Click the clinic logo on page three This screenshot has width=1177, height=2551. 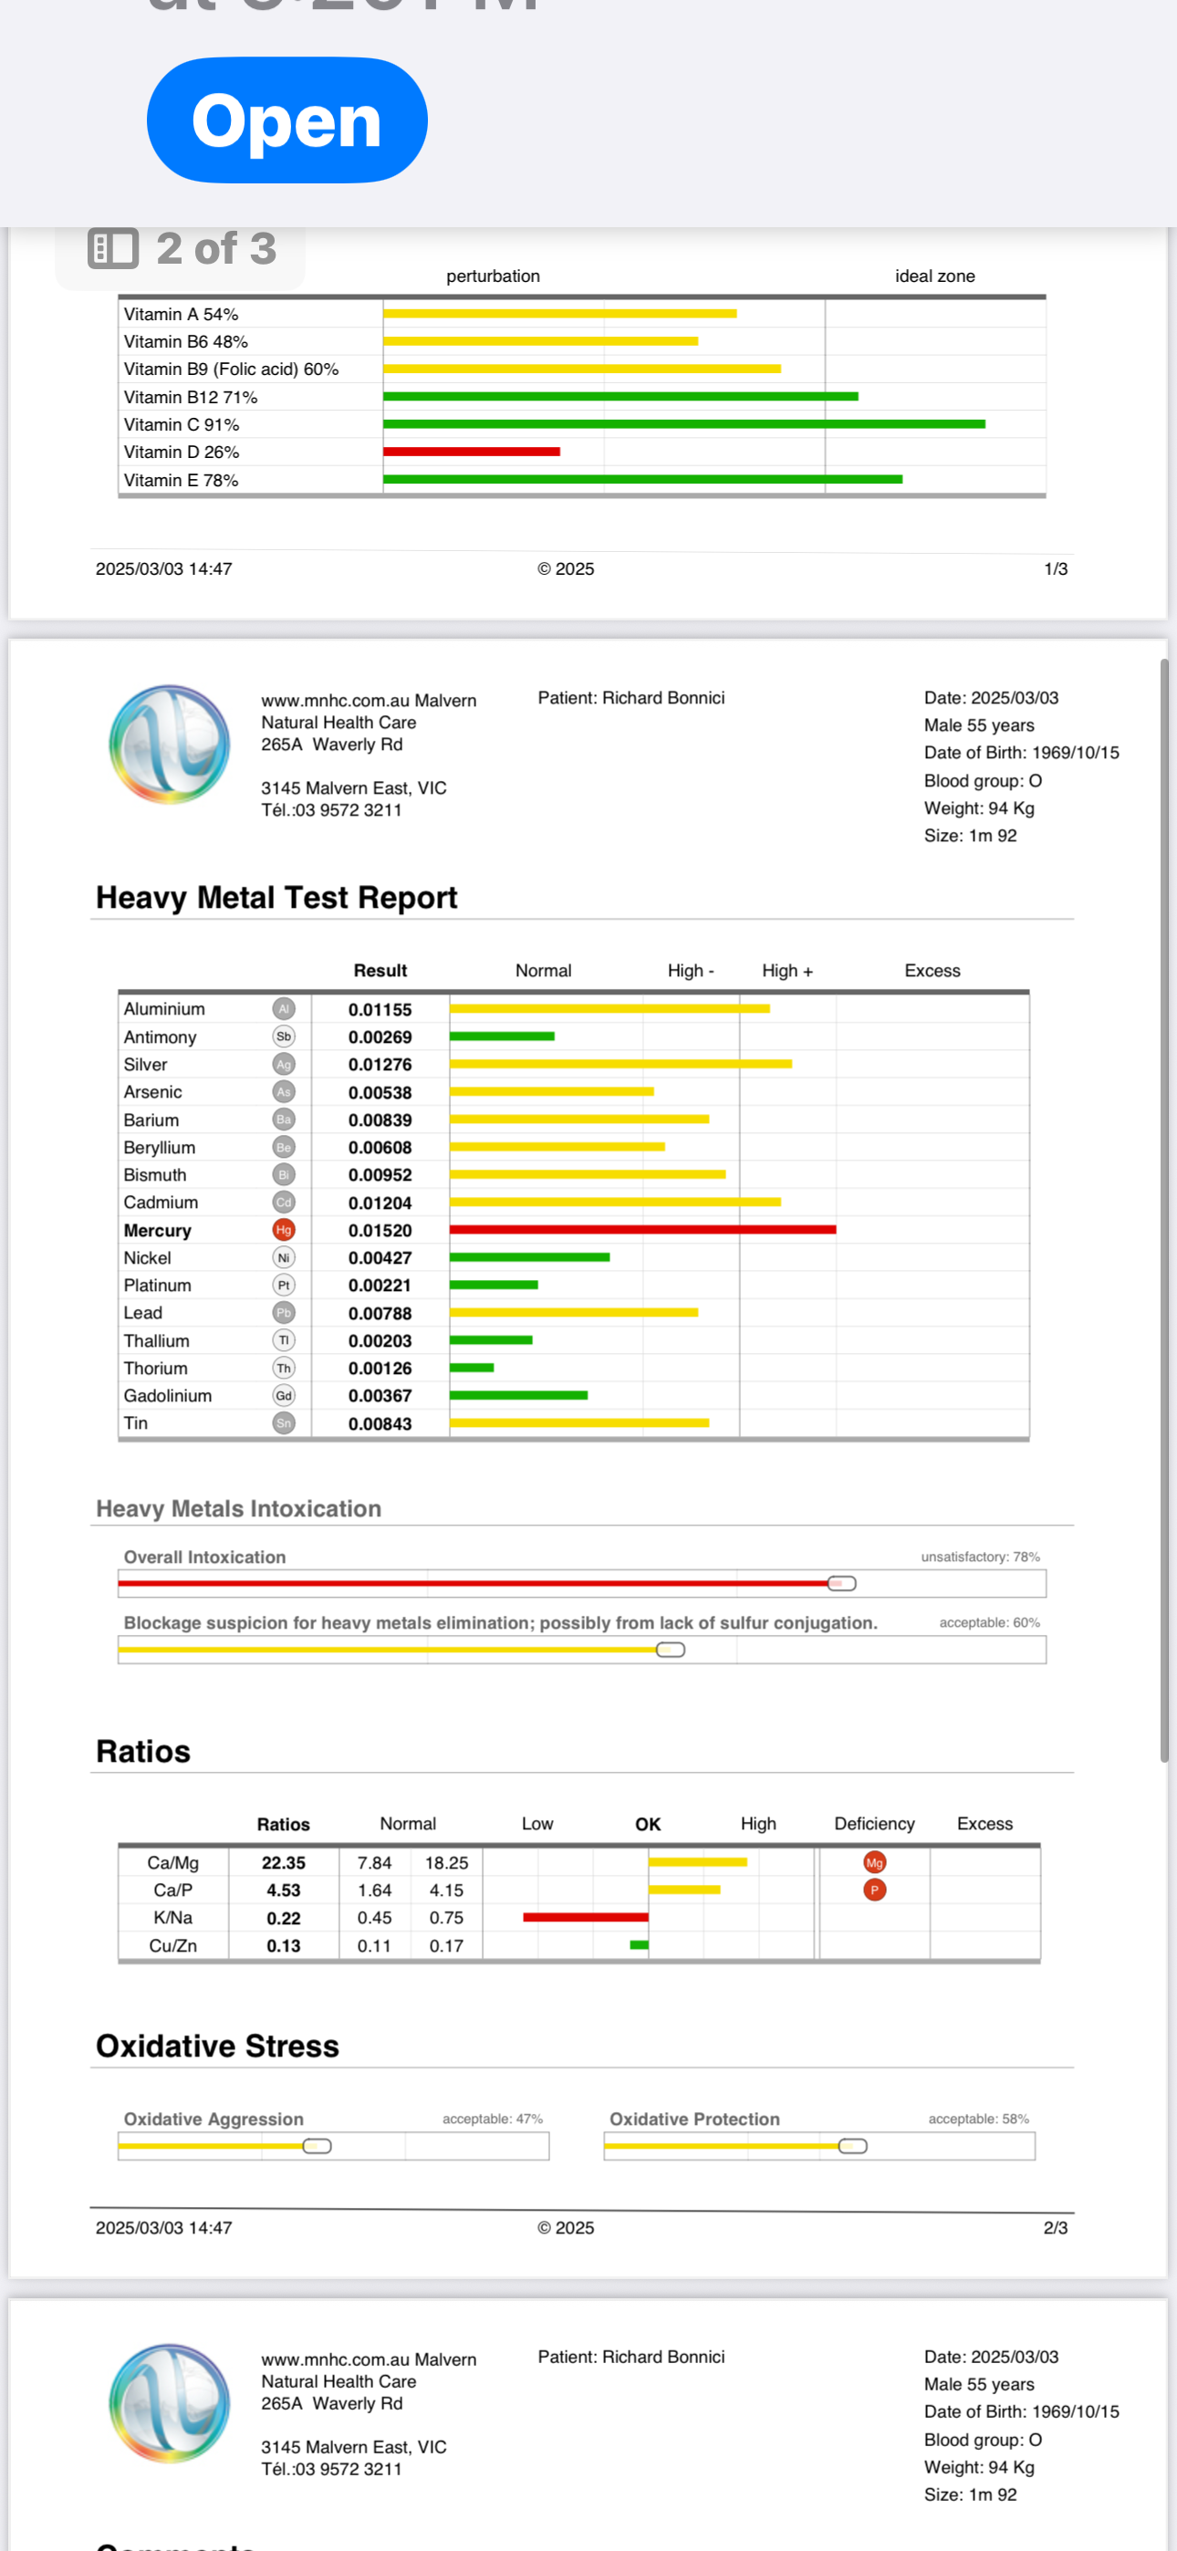coord(170,2402)
